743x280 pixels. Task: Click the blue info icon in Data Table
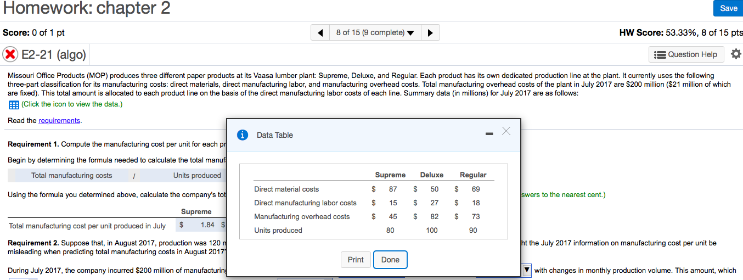pyautogui.click(x=241, y=135)
